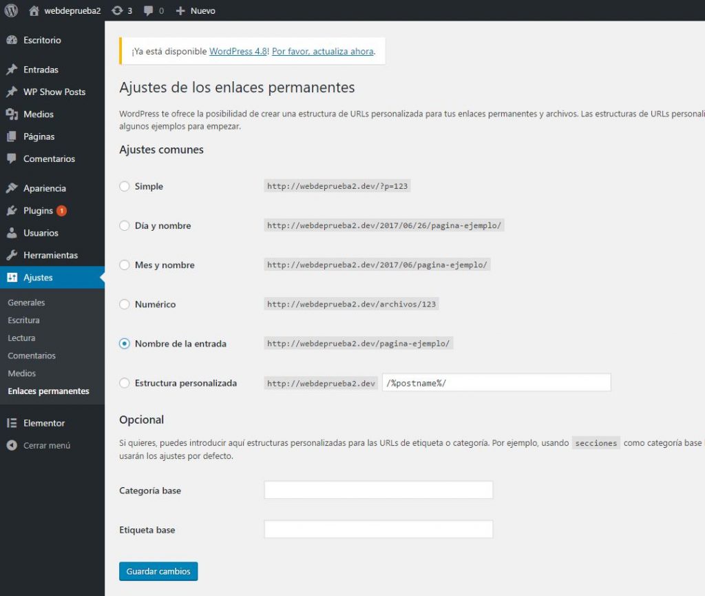
Task: Click the Páginas pages icon
Action: pyautogui.click(x=12, y=136)
